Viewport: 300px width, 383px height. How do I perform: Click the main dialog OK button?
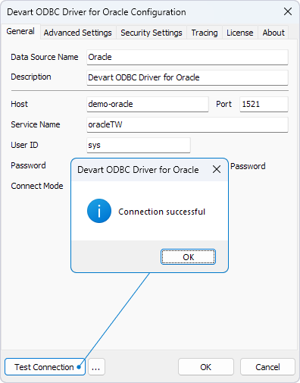[206, 367]
